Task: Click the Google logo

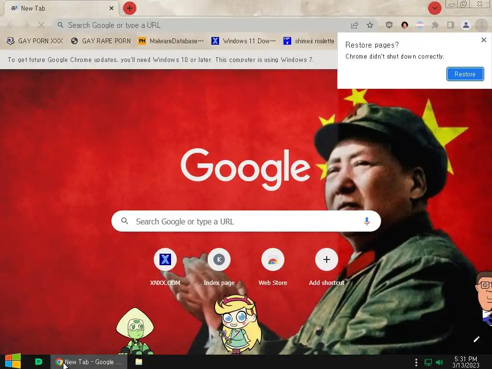Action: [x=246, y=169]
